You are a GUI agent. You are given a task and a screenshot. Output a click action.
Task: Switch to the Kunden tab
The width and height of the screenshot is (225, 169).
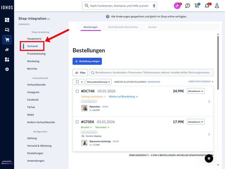pyautogui.click(x=152, y=27)
